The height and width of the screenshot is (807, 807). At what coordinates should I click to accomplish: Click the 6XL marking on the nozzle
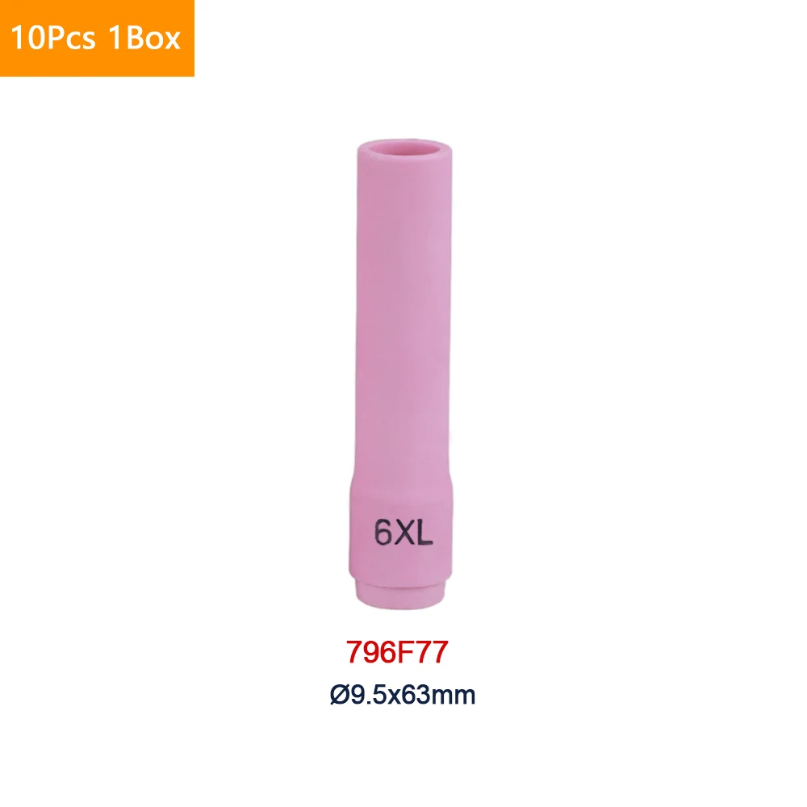pos(403,532)
